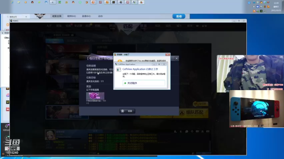284x159 pixels.
Task: Claim the reward with the 领奖 button
Action: (127, 111)
